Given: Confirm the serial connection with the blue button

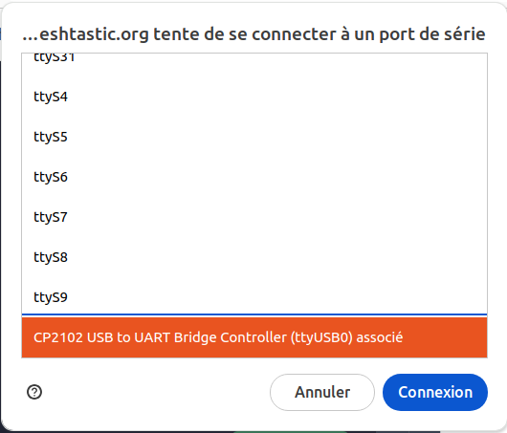Looking at the screenshot, I should point(435,392).
